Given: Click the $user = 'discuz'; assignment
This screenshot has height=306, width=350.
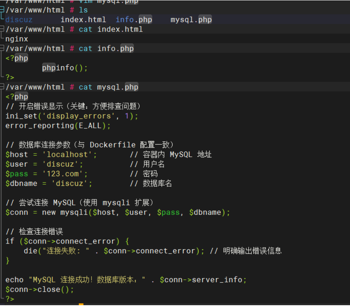Looking at the screenshot, I should click(x=44, y=164).
